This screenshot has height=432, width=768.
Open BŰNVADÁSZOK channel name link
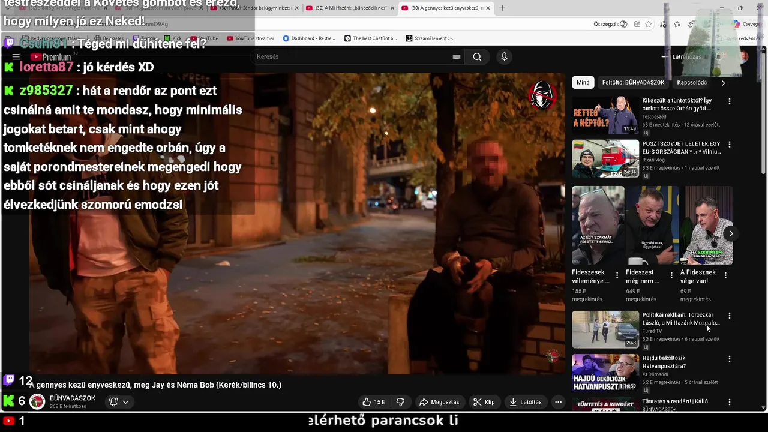[x=73, y=398]
